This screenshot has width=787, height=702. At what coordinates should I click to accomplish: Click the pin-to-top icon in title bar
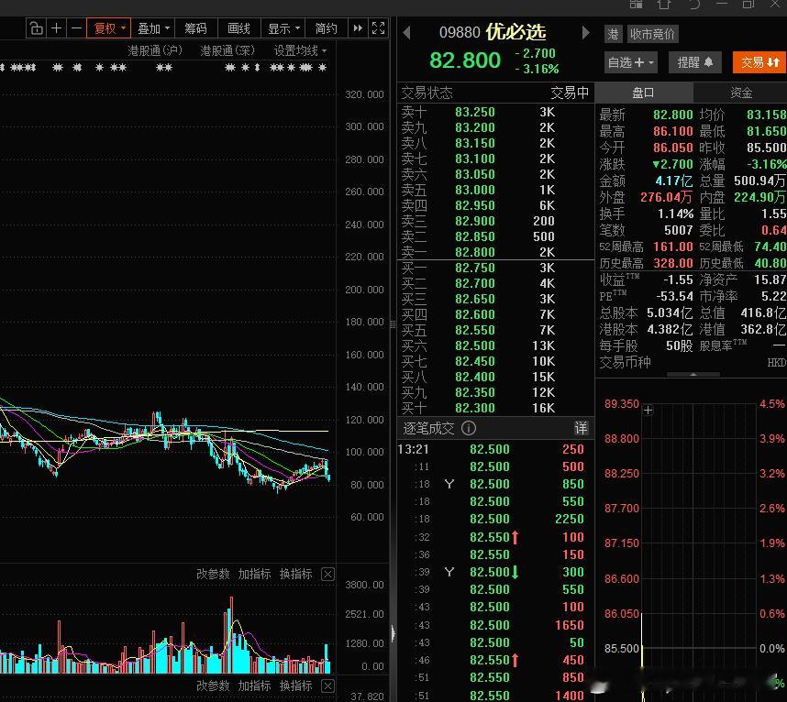click(x=664, y=4)
